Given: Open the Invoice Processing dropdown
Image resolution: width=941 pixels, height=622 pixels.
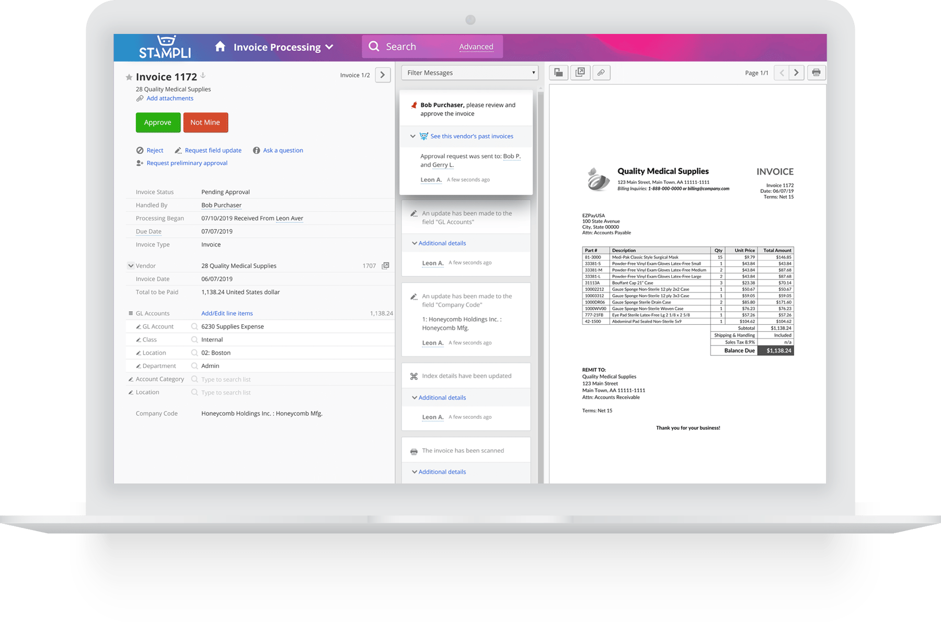Looking at the screenshot, I should tap(283, 47).
